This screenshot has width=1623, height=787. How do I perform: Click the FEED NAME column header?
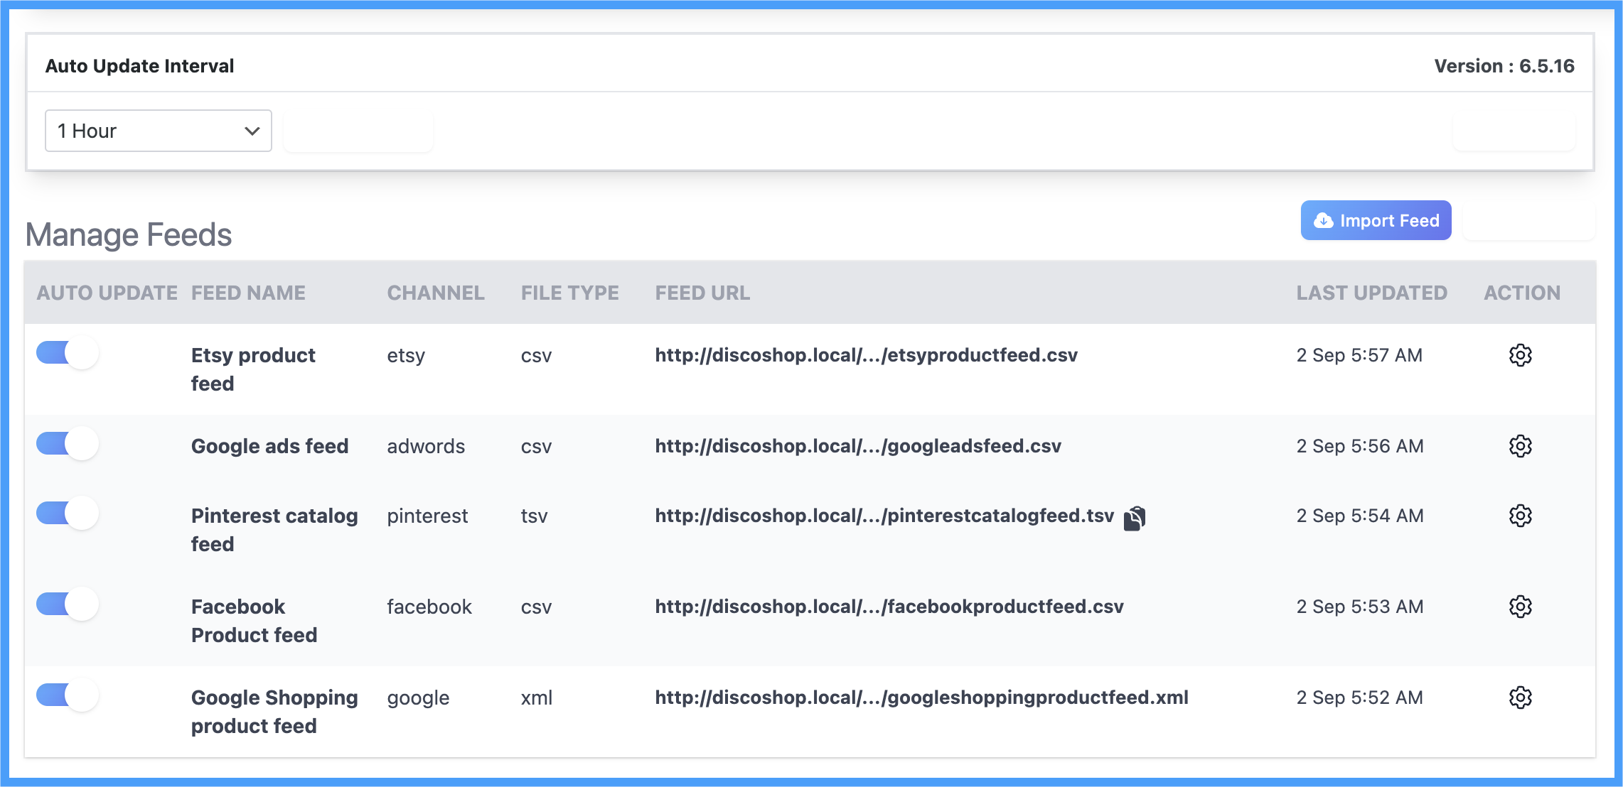tap(248, 293)
